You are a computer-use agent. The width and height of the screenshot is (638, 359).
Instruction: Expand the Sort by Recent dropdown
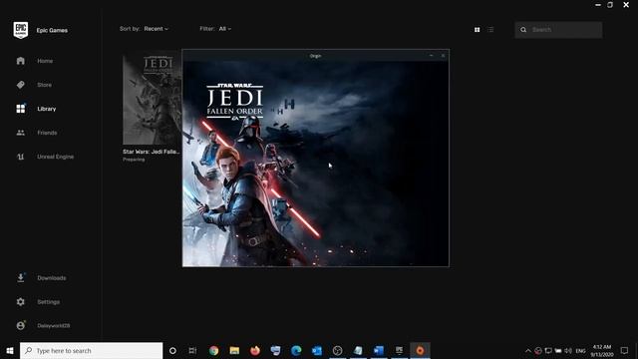click(x=156, y=29)
